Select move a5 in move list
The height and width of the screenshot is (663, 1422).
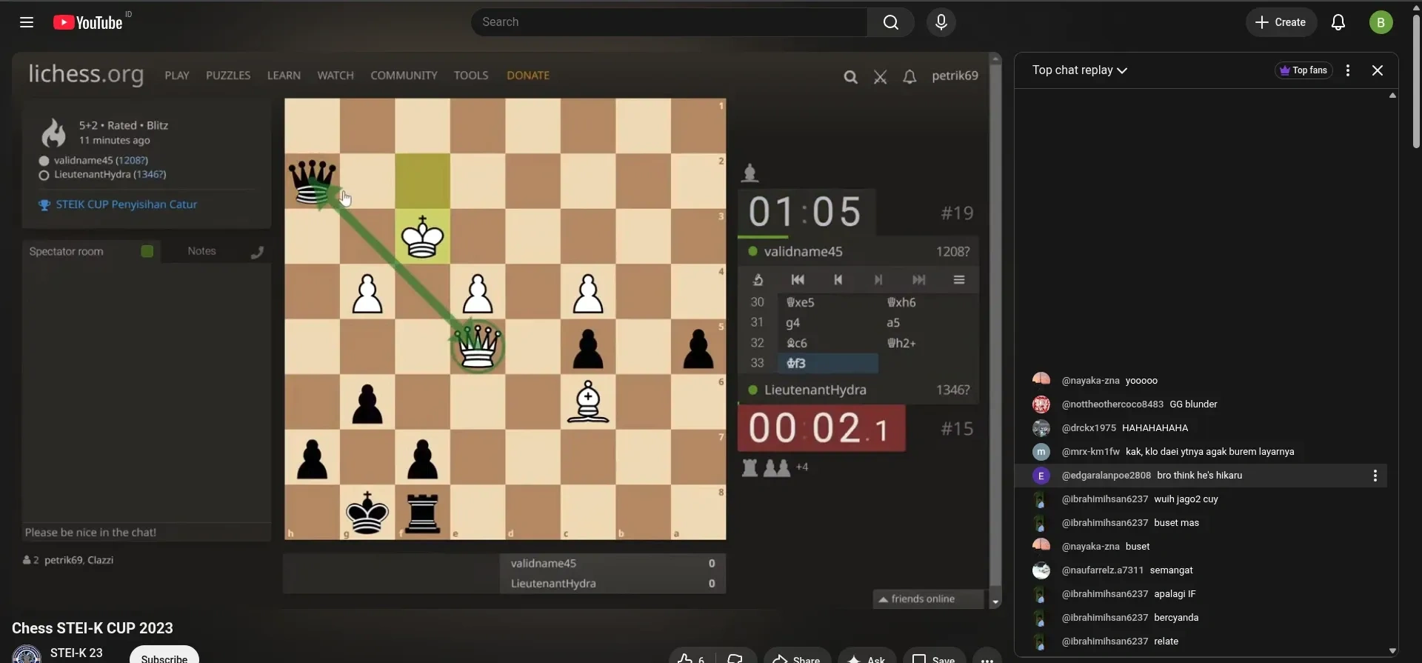click(929, 323)
